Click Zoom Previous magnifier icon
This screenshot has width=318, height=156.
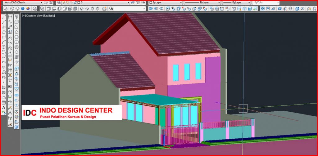coord(111,8)
